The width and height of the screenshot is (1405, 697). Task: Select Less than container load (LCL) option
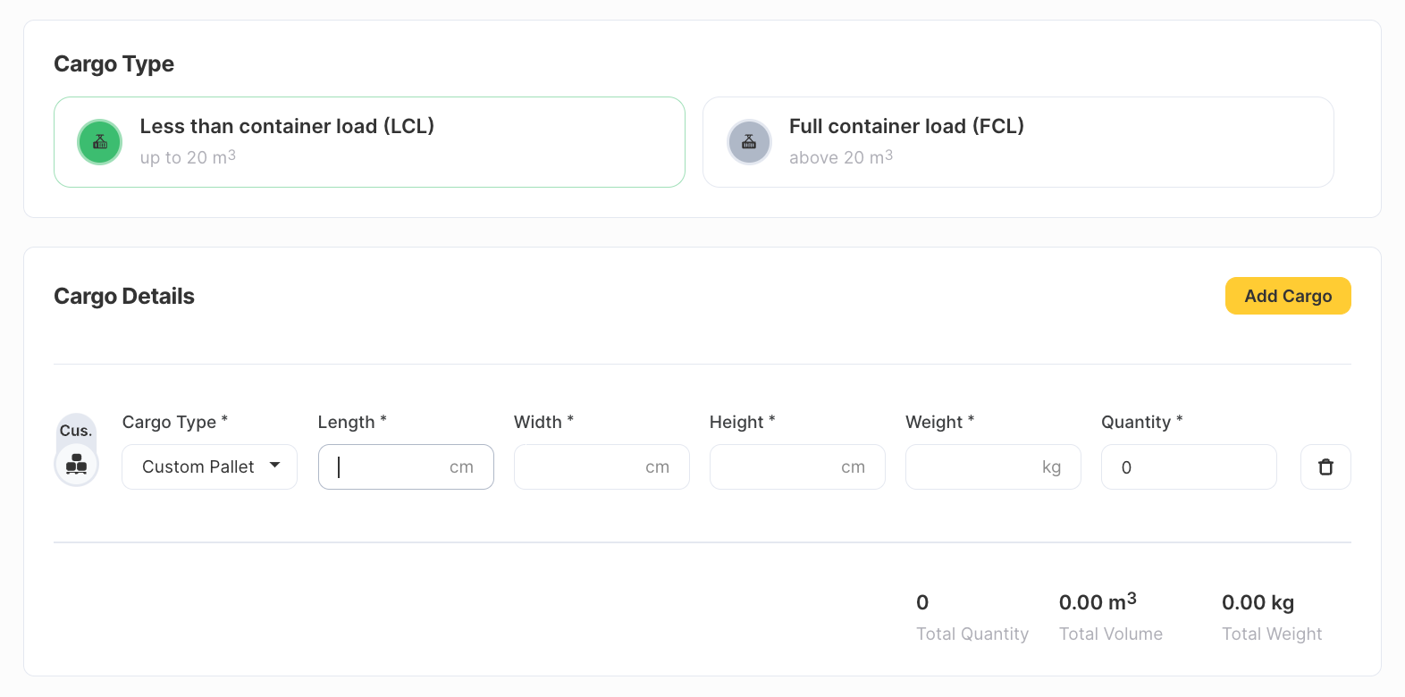point(369,142)
